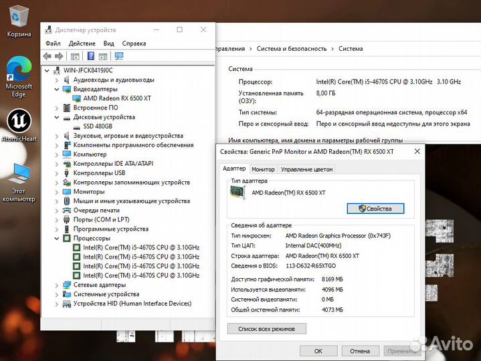Click the Очереди печати printer icon
481x361 pixels.
point(67,210)
